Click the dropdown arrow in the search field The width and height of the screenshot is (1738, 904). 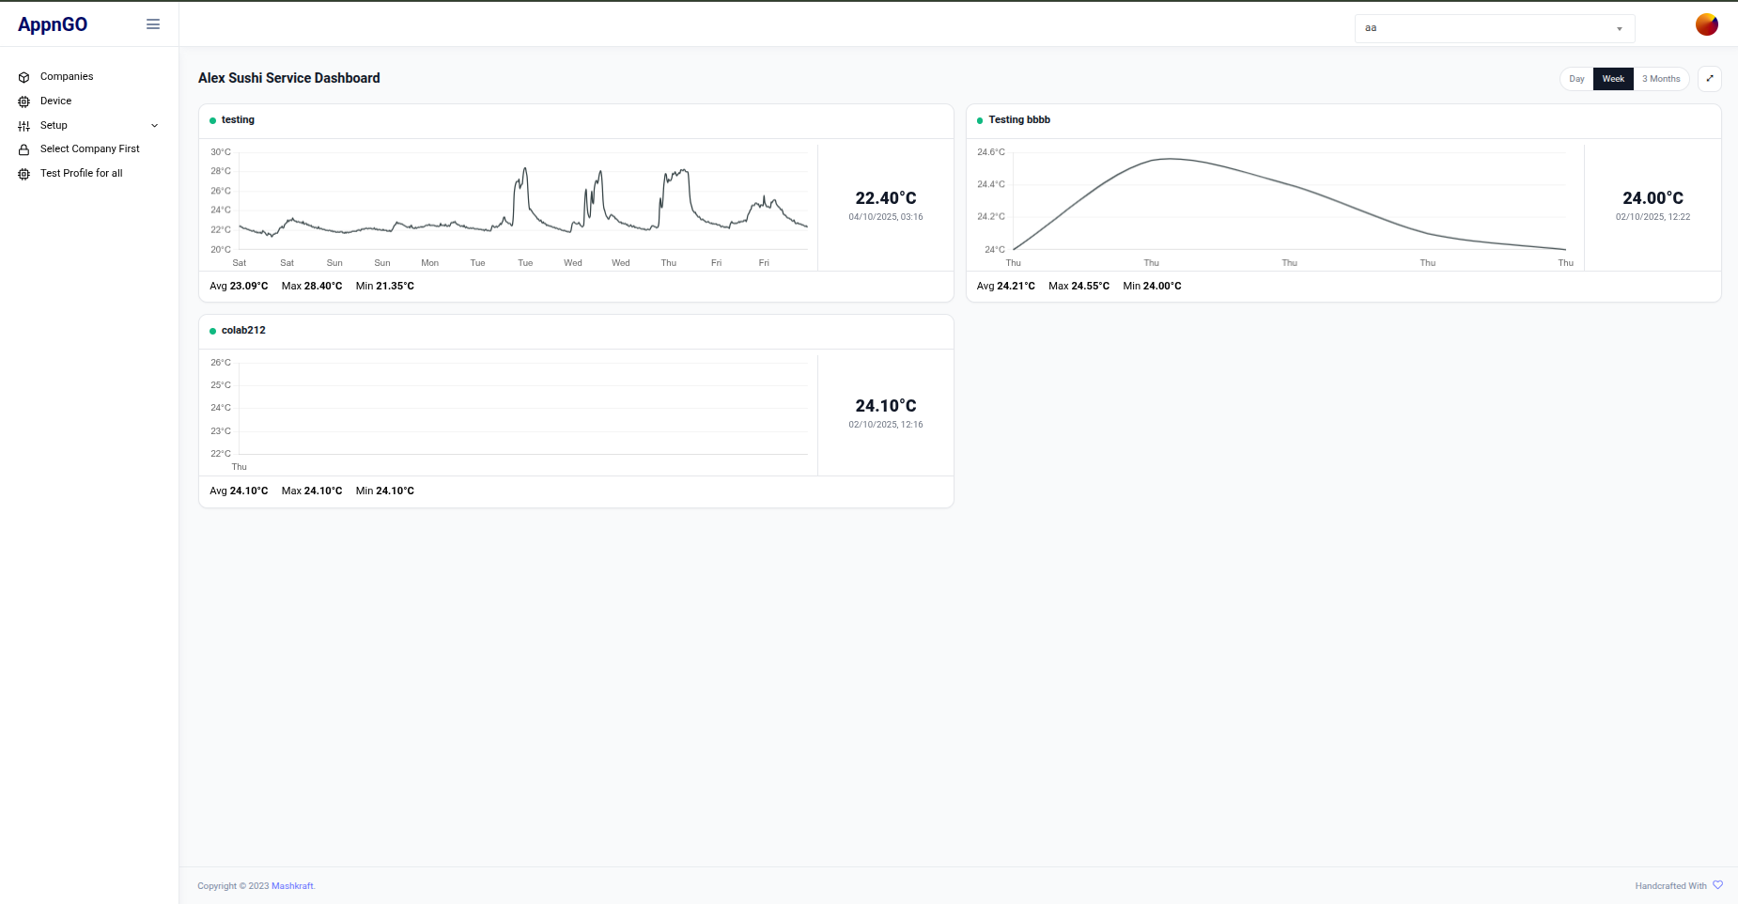(x=1619, y=27)
